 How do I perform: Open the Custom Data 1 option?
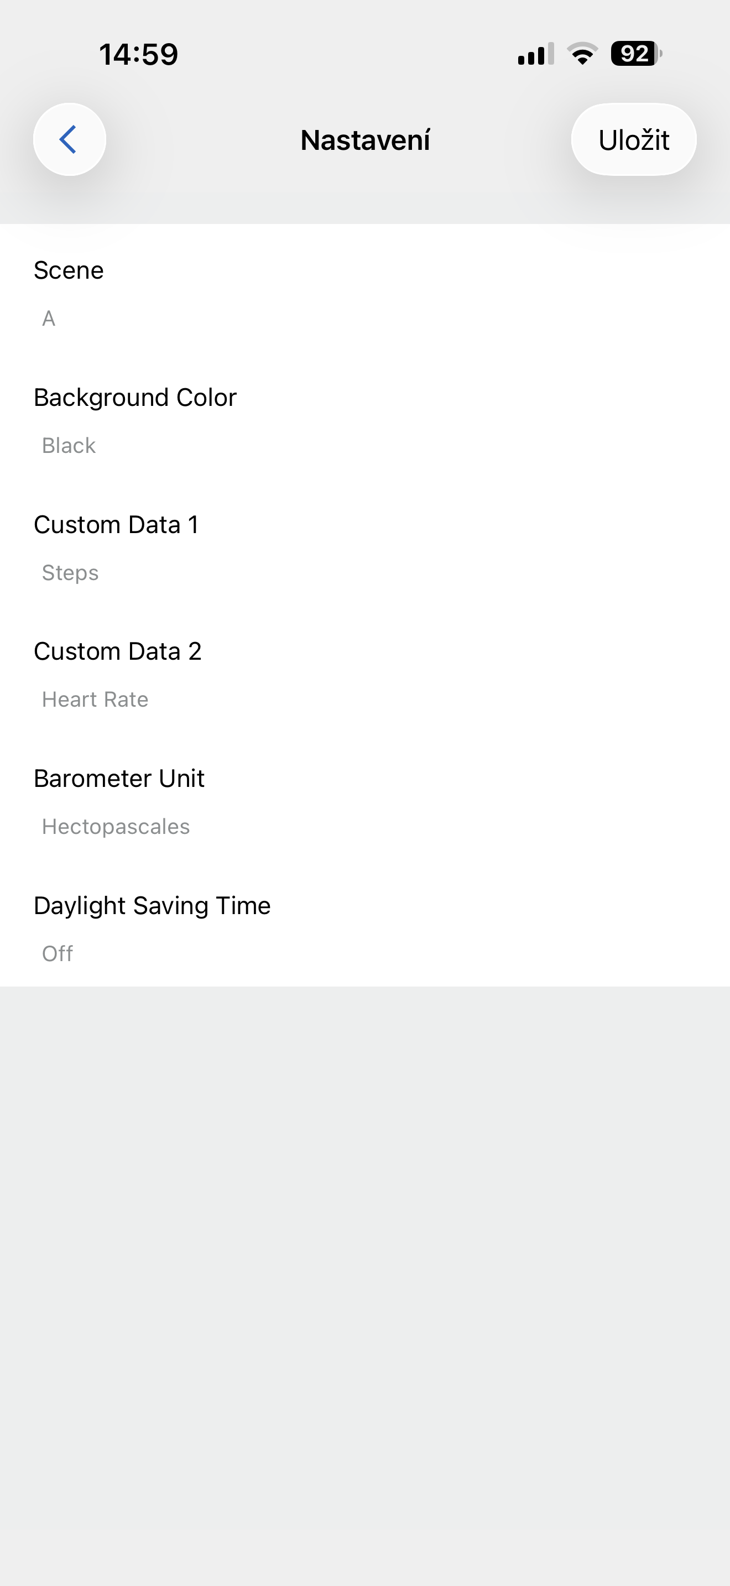[x=116, y=525]
